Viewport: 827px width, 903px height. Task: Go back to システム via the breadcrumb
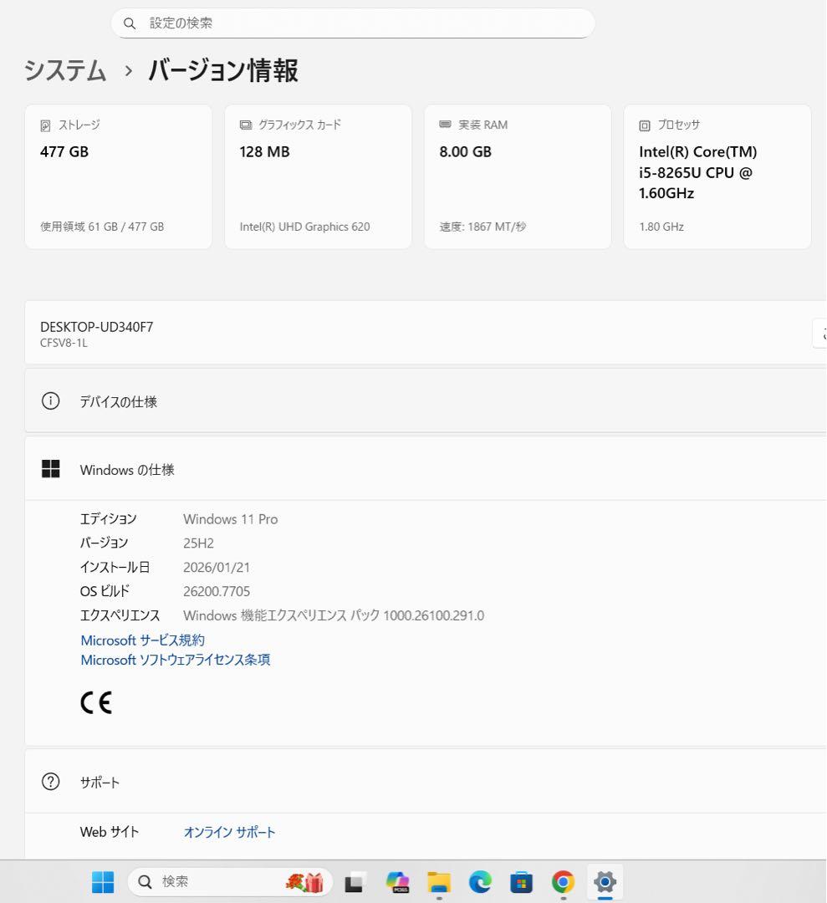(64, 71)
